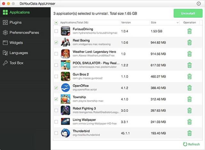Click the selected apps total size summary
Viewport: 205px width, 150px height.
pyautogui.click(x=95, y=13)
